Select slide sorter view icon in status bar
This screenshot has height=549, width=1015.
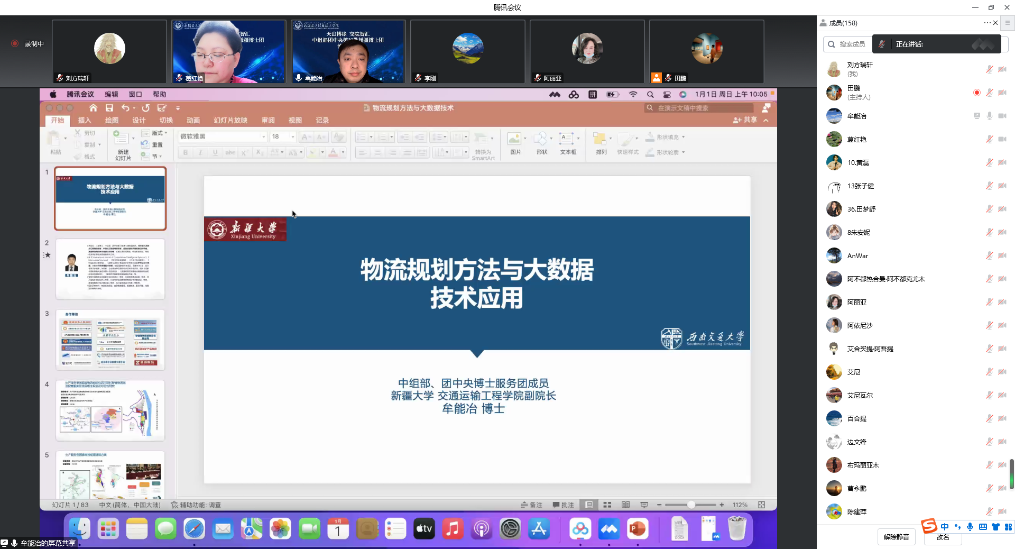coord(607,505)
